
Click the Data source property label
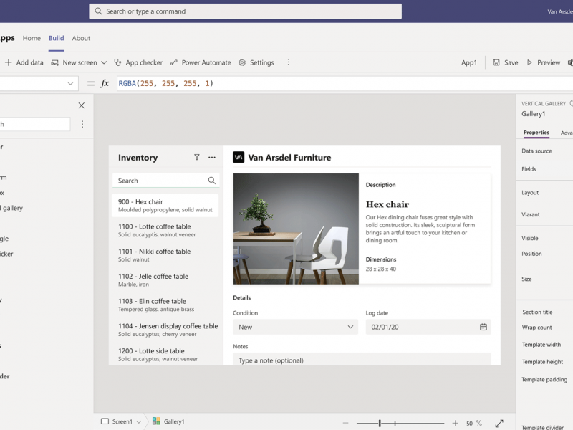click(x=536, y=150)
